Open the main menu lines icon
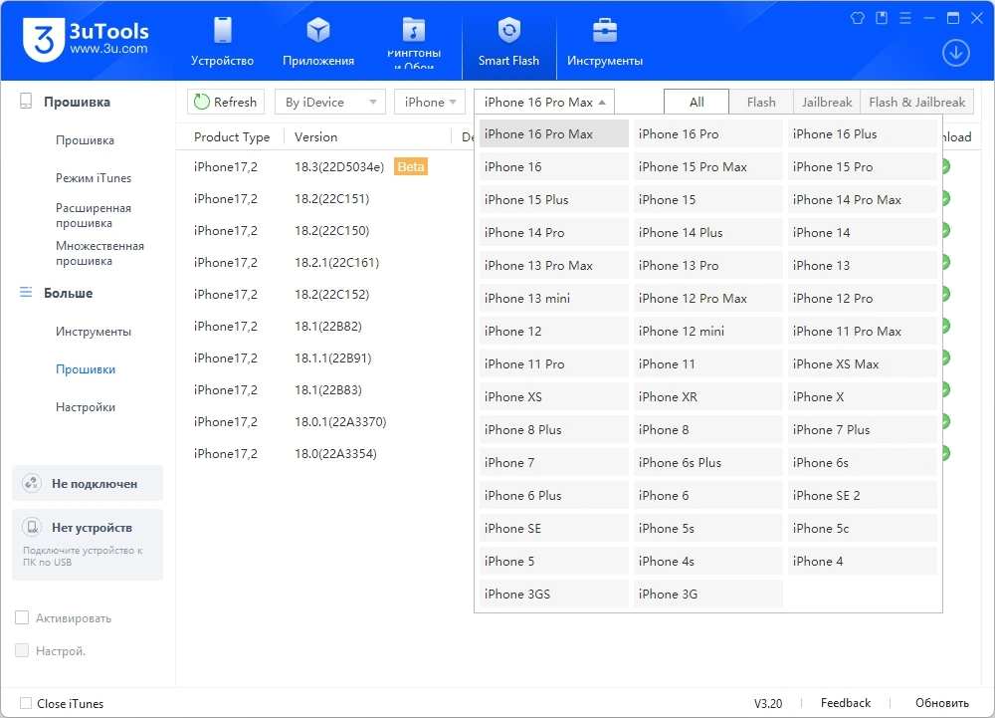This screenshot has width=995, height=718. click(x=905, y=18)
